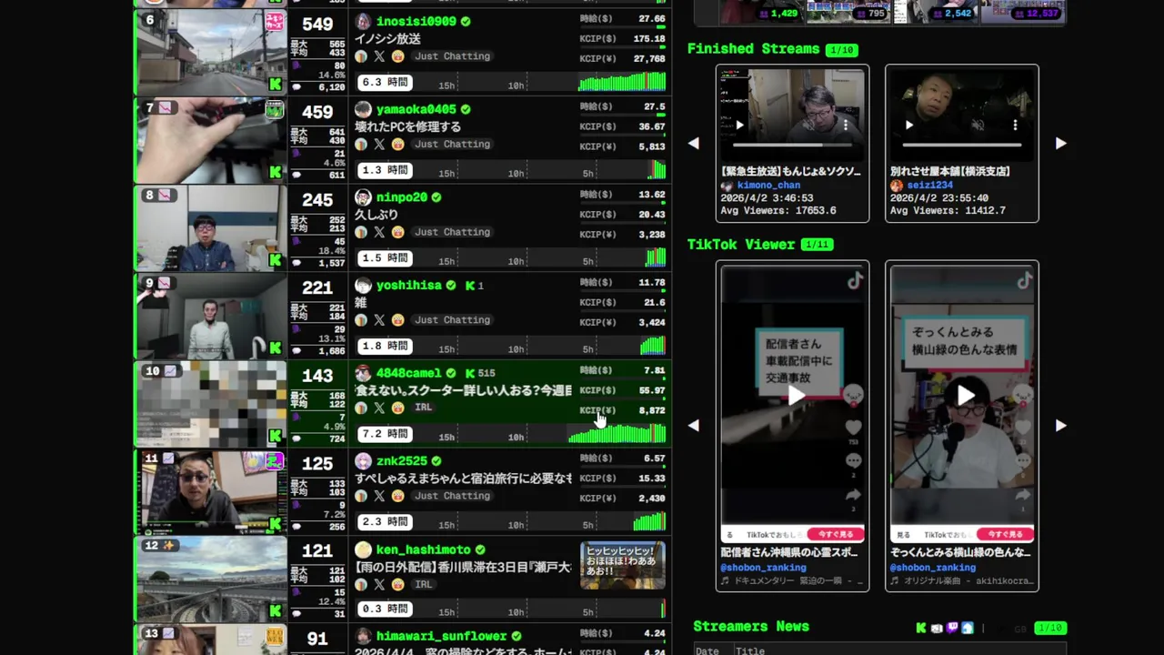Click 4848camel's profile avatar

click(x=363, y=373)
